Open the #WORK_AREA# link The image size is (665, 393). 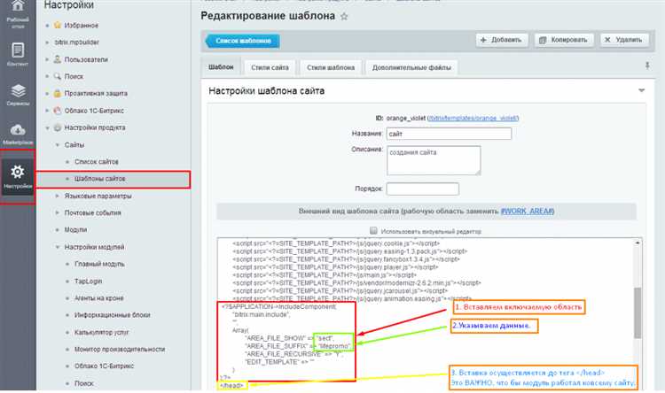528,211
